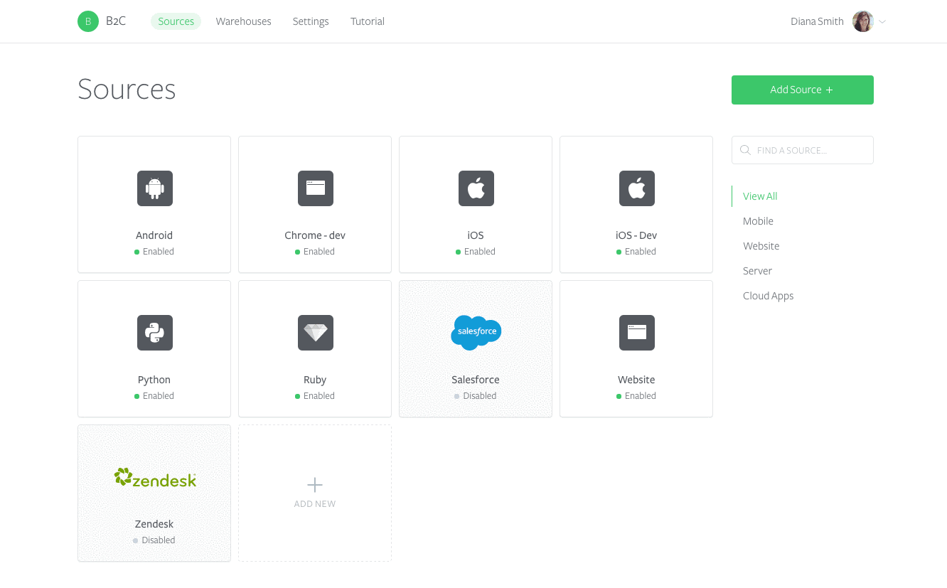Click the plus icon in Add New card
The image size is (947, 588).
pos(315,485)
